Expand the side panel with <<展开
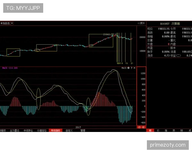Viewport: 192px width, 153px height. click(141, 23)
